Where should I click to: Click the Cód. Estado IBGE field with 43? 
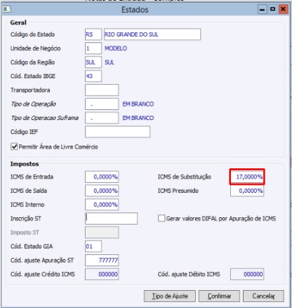pos(93,76)
